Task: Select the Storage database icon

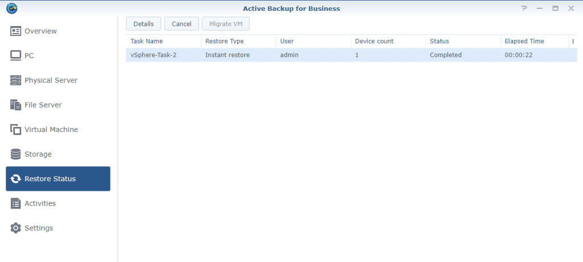Action: pos(16,154)
